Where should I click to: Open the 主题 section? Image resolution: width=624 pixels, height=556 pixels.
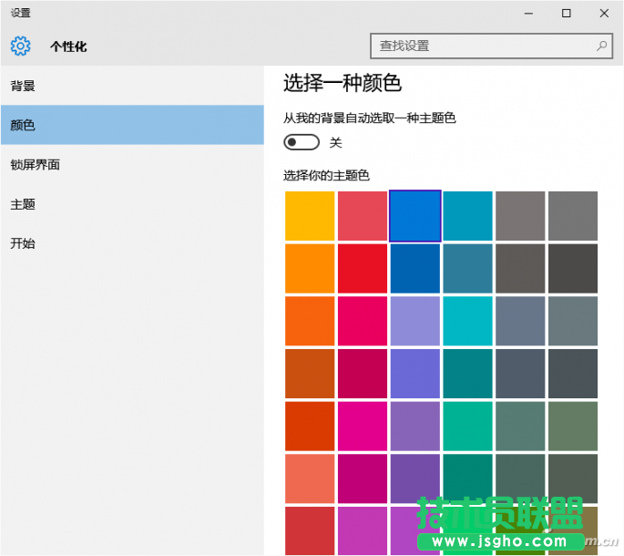23,204
